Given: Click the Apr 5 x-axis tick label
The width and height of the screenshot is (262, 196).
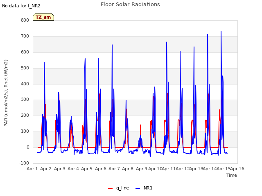Looking at the screenshot, I should click(87, 169).
